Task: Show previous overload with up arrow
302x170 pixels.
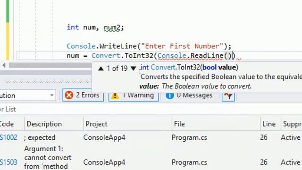Action: (x=101, y=68)
